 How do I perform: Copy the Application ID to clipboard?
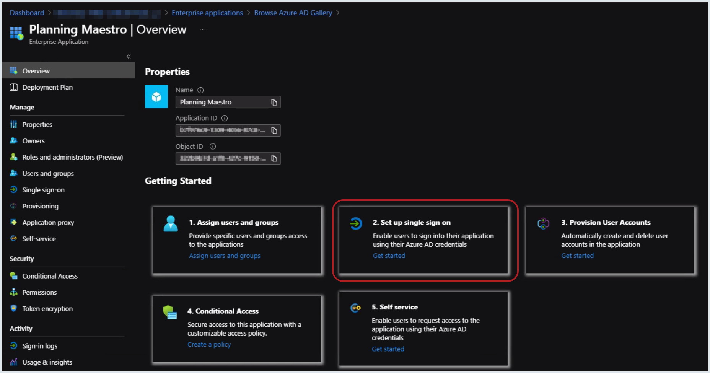click(x=274, y=130)
